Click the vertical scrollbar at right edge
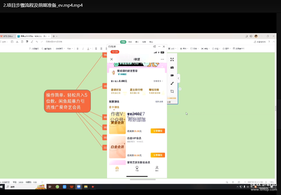This screenshot has width=281, height=195. (x=276, y=108)
